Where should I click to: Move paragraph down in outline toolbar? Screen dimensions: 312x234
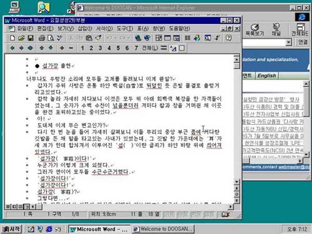click(x=51, y=48)
